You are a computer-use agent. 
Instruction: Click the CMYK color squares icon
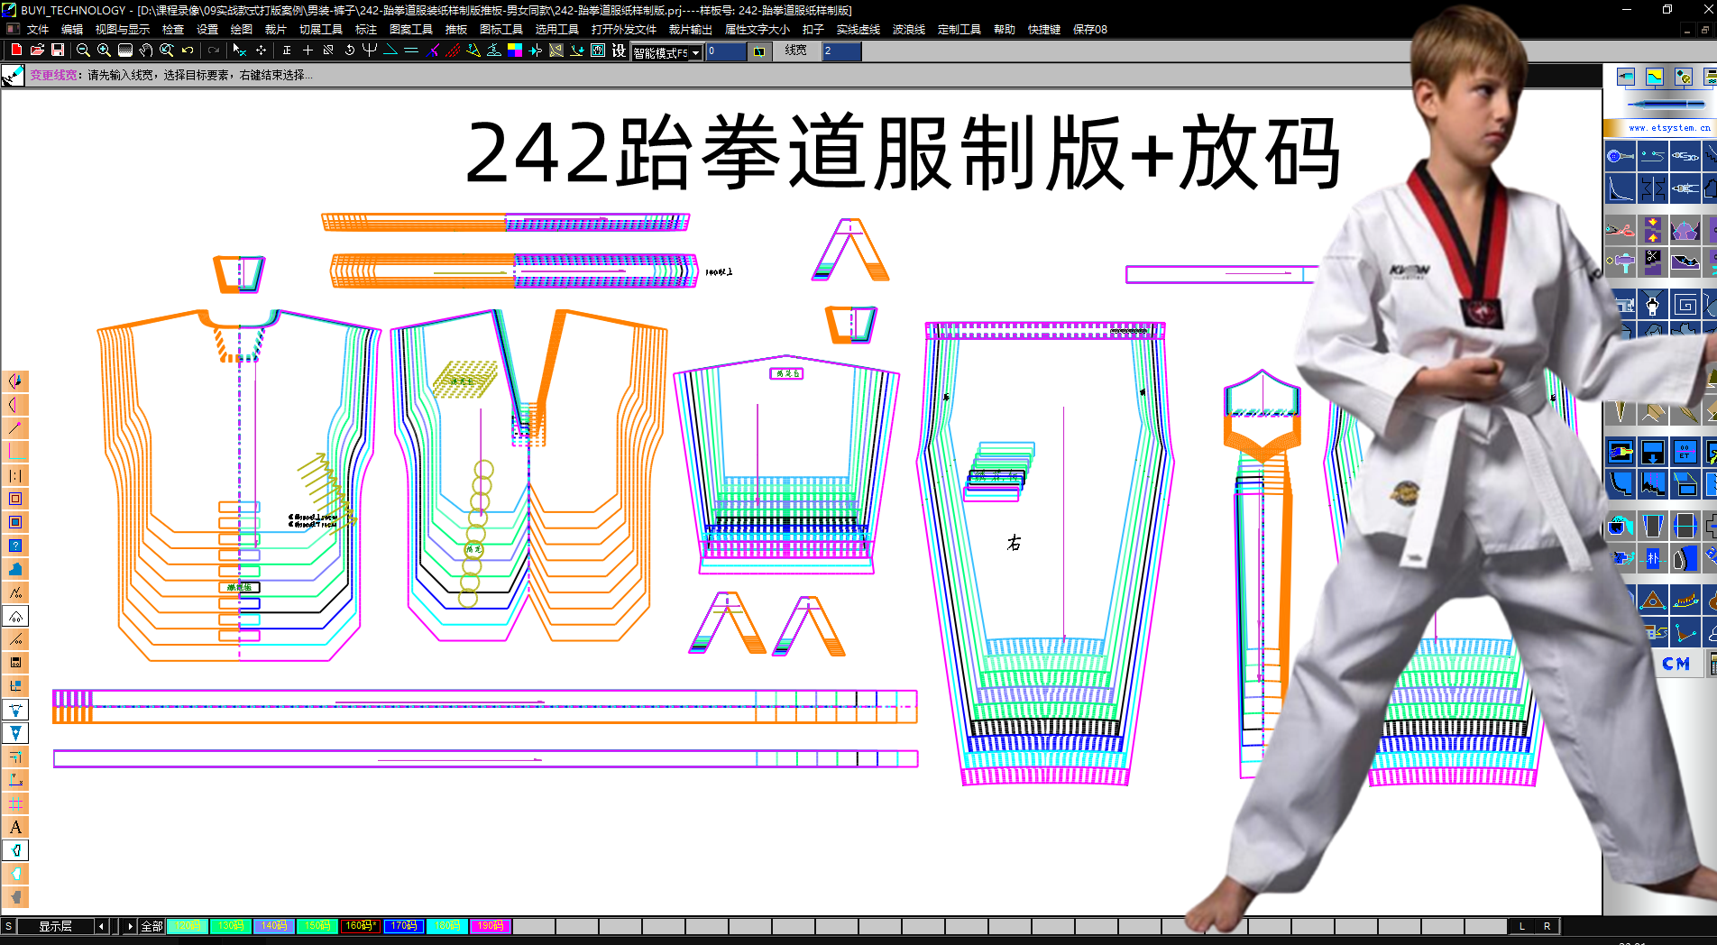(x=515, y=50)
